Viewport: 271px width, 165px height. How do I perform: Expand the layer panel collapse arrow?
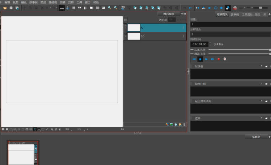pos(126,20)
